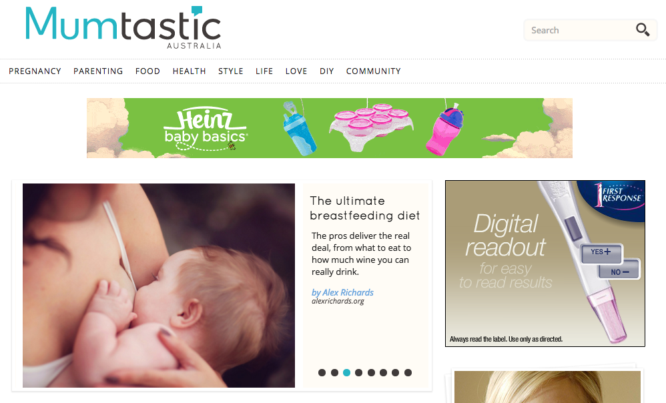Read The ultimate breastfeeding diet article
Viewport: 666px width, 403px height.
(365, 208)
